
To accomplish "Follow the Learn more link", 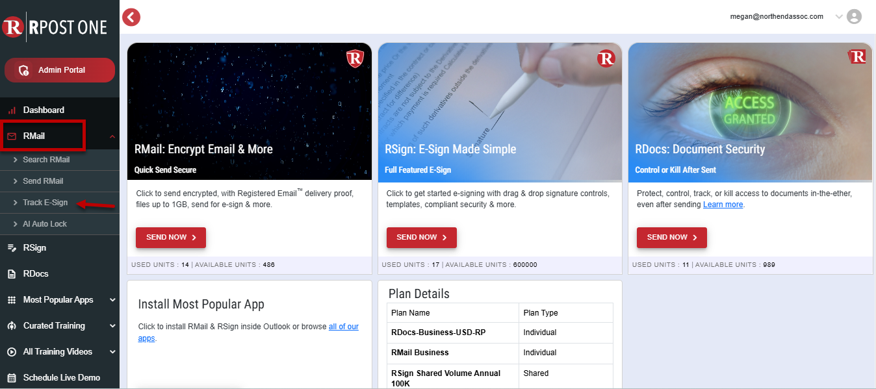I will tap(723, 205).
